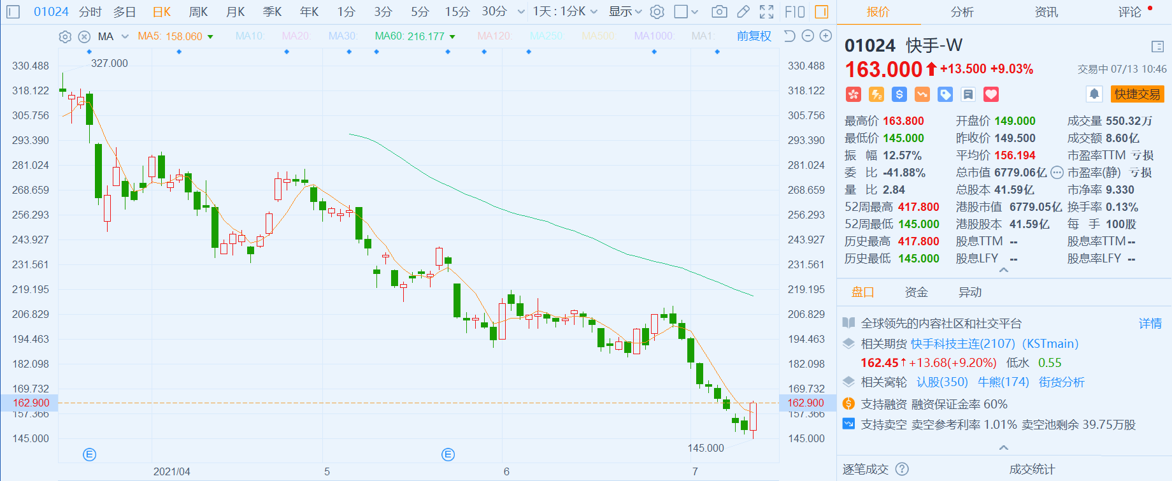This screenshot has width=1172, height=481.
Task: Select MA5 orange line color indicator
Action: (x=170, y=36)
